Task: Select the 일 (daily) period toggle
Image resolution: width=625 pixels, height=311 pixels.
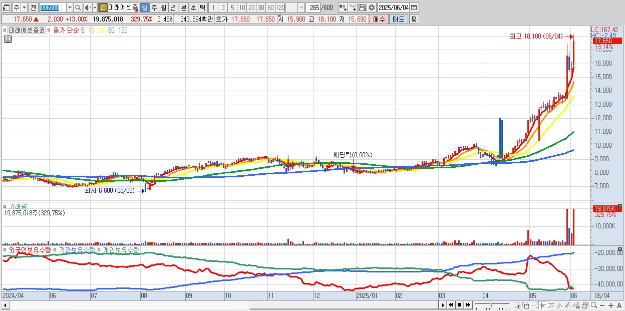Action: click(144, 8)
